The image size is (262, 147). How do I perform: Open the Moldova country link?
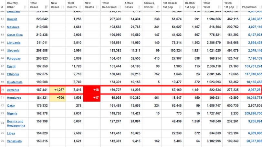[x=13, y=27]
